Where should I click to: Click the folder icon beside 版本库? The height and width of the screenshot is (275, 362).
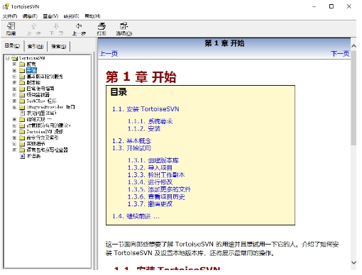tap(22, 83)
